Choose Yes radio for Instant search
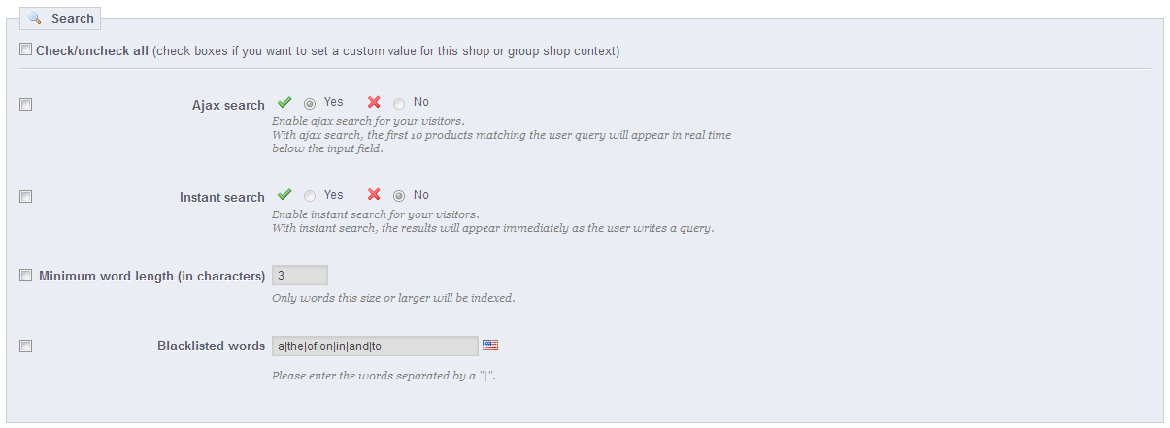This screenshot has height=428, width=1170. pos(310,196)
